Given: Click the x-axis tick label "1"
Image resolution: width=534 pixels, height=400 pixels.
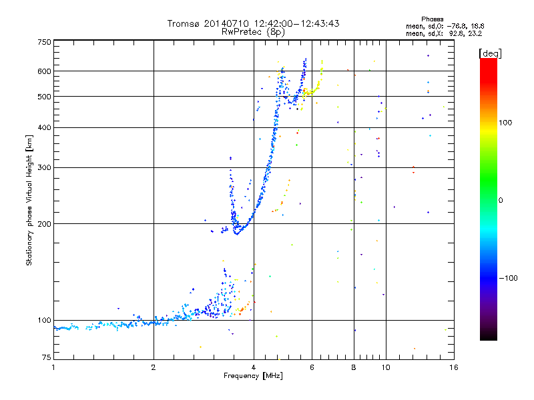Looking at the screenshot, I should tap(53, 367).
